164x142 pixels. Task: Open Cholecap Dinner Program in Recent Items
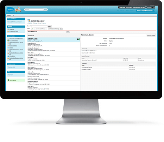(x=16, y=39)
